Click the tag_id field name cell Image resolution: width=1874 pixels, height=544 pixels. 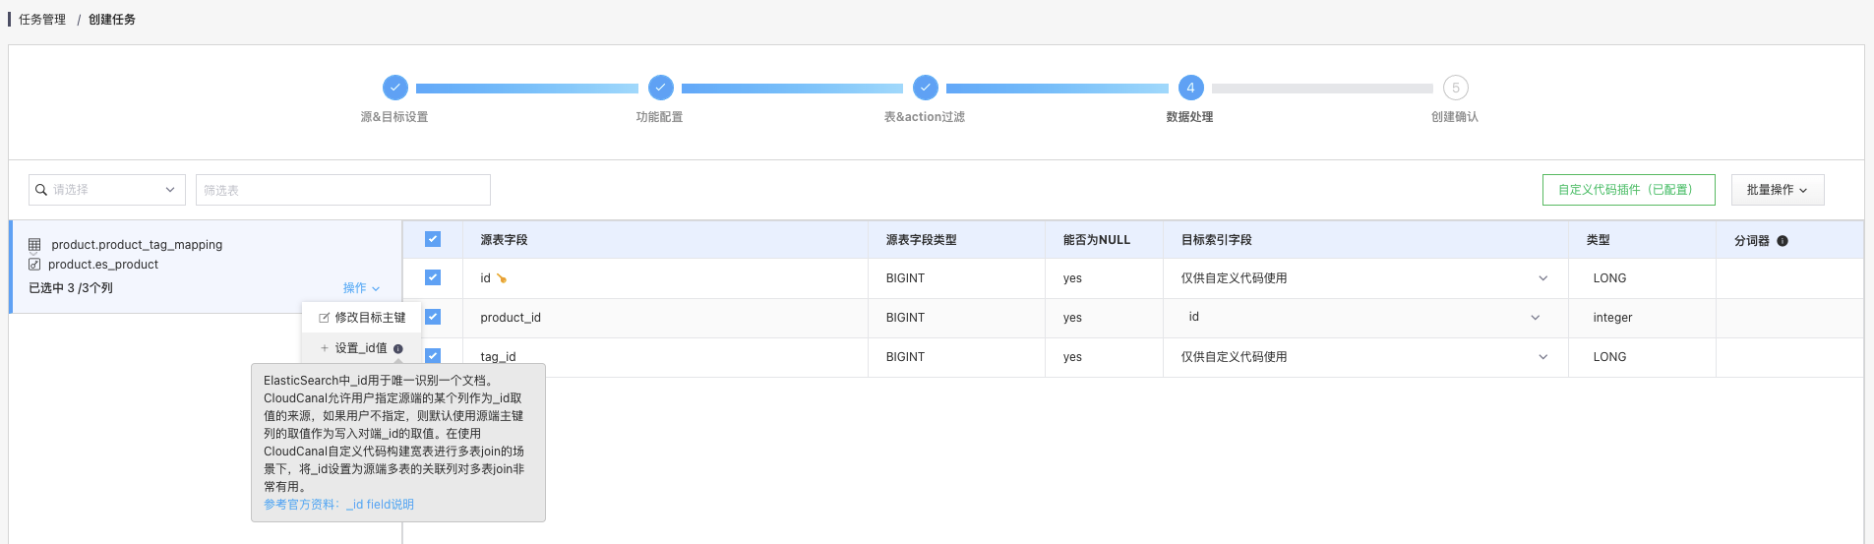(498, 357)
